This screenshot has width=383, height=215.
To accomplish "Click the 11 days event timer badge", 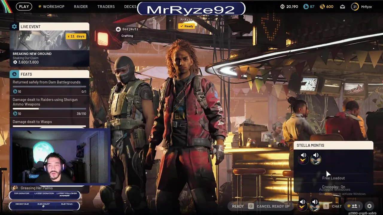I will pos(76,36).
